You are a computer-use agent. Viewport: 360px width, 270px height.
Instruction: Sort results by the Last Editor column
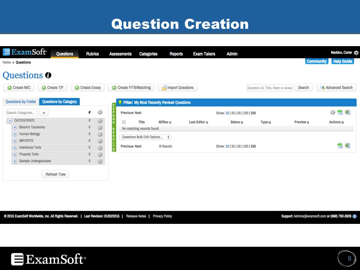[199, 122]
